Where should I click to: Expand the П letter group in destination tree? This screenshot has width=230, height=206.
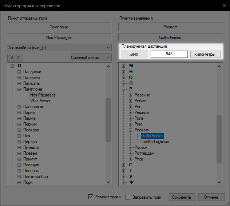[x=123, y=83]
